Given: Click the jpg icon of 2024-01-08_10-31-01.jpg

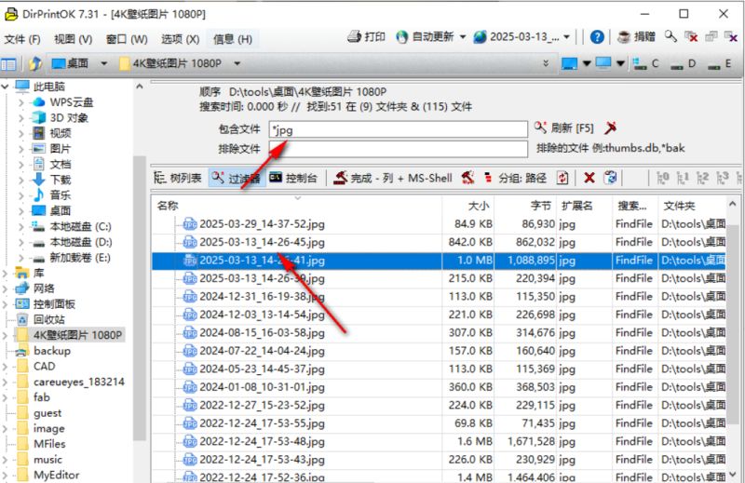Looking at the screenshot, I should click(190, 387).
